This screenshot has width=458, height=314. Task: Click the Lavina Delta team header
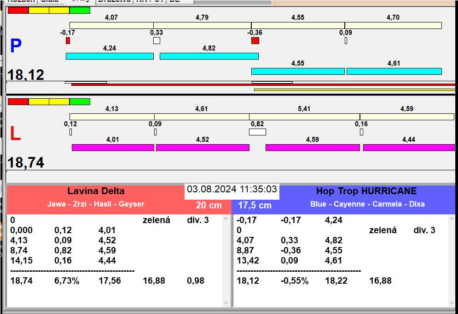coord(96,191)
